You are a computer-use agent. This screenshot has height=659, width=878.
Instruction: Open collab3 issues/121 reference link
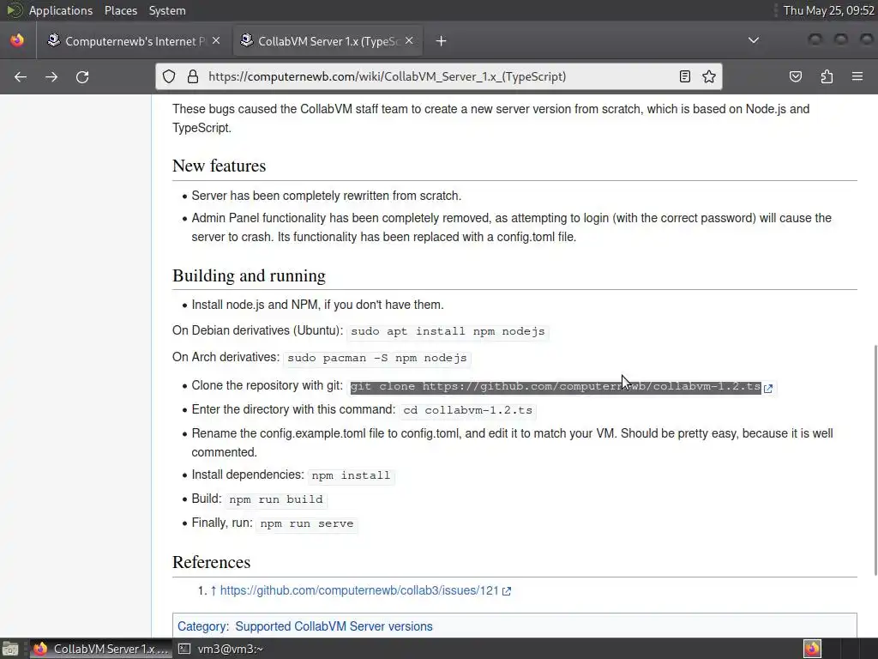tap(359, 590)
